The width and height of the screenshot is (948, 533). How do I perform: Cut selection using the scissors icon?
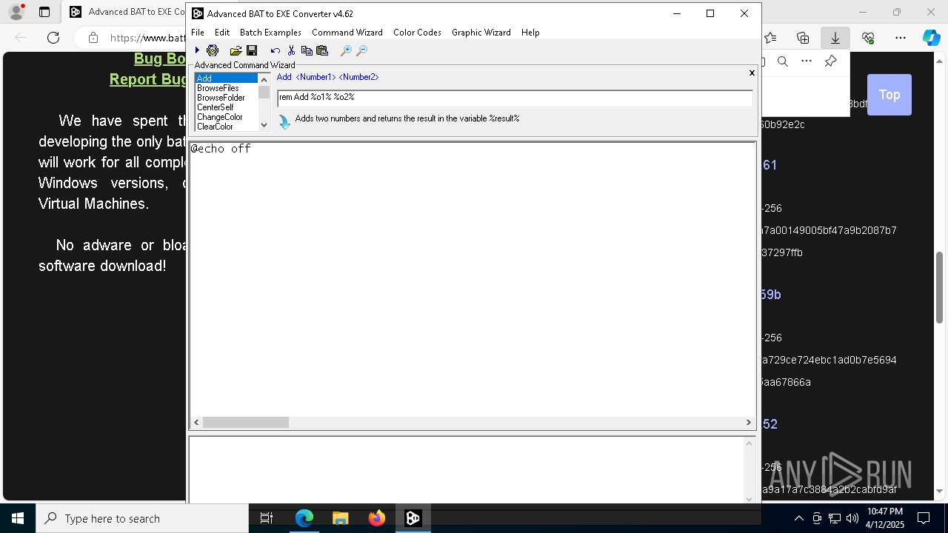pyautogui.click(x=291, y=50)
